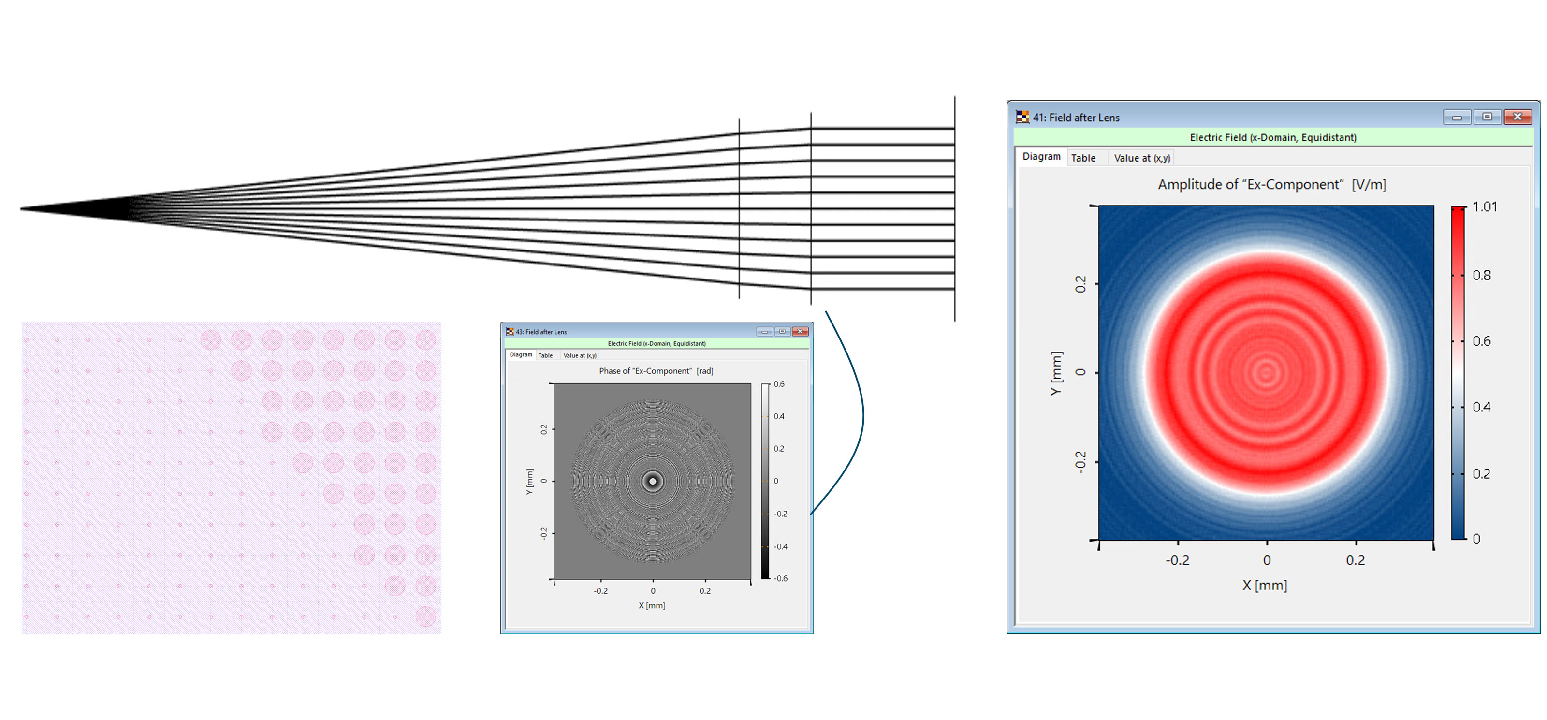This screenshot has width=1547, height=720.
Task: Open the Table tab in window 41
Action: [x=1083, y=158]
